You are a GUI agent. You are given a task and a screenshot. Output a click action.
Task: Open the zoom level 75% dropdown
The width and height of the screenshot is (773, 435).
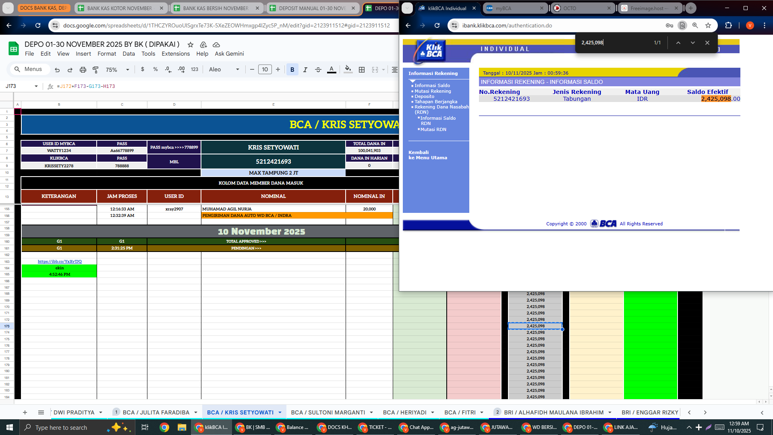click(117, 70)
